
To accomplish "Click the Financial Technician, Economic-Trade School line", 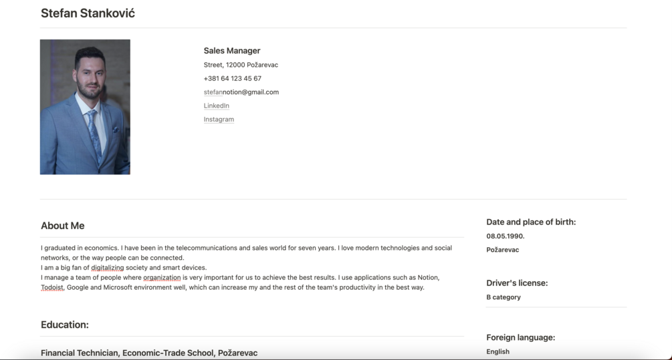I will 149,353.
